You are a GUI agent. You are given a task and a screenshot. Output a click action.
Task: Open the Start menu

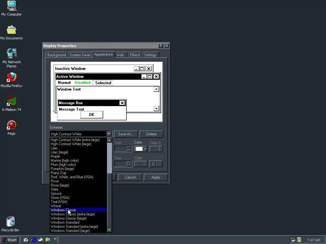point(9,240)
